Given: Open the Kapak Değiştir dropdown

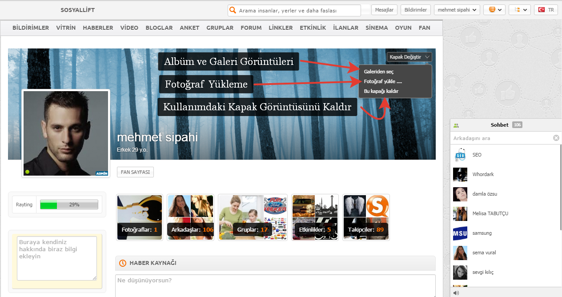Looking at the screenshot, I should (x=409, y=57).
